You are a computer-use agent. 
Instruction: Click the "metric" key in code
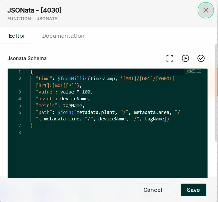(47, 105)
